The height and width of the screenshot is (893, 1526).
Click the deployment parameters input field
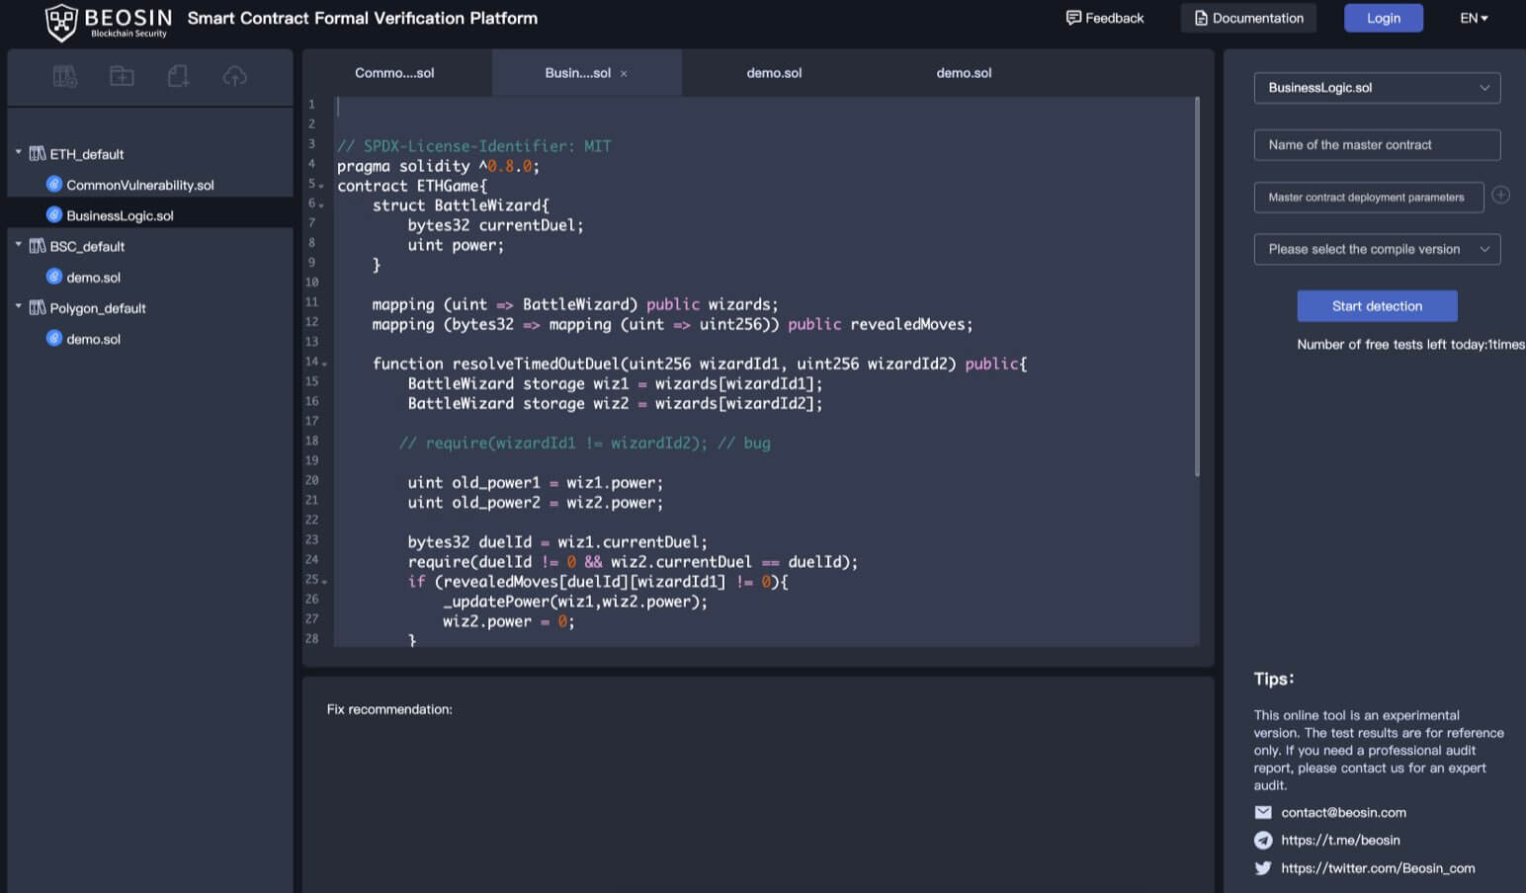[1369, 198]
